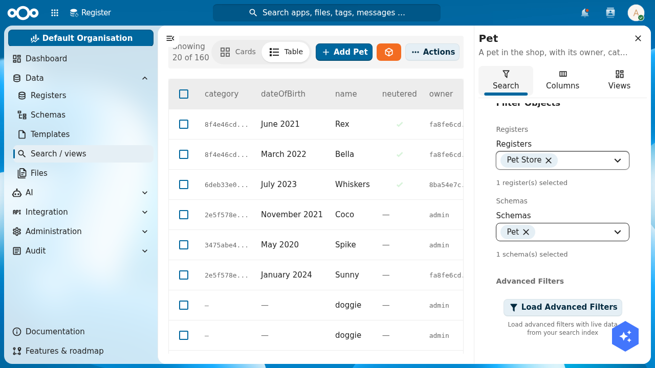The width and height of the screenshot is (655, 368).
Task: Click the date cell November 2021
Action: [292, 215]
